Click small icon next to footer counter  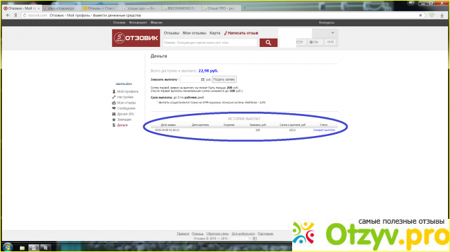click(255, 239)
